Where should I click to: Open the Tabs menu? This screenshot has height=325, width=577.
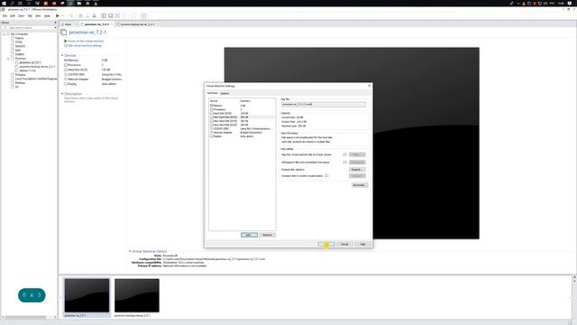38,16
